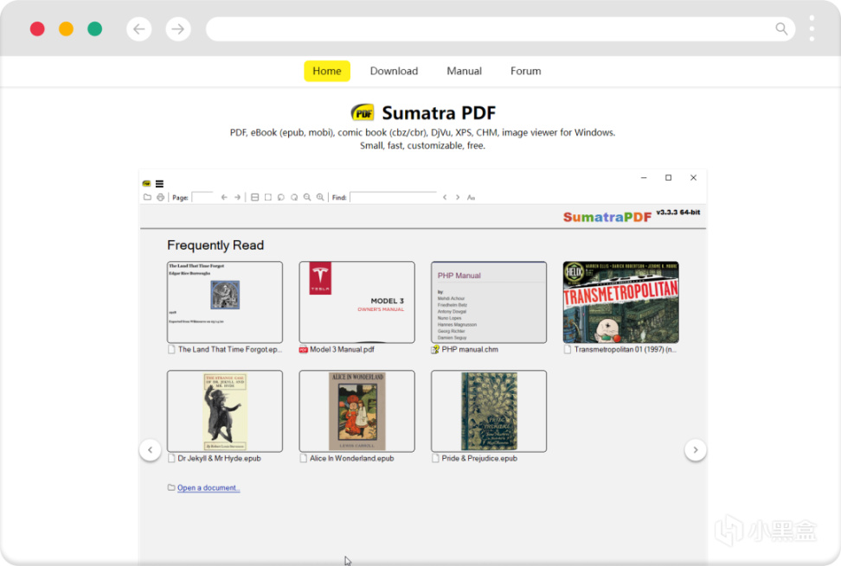
Task: Find previous match arrow icon
Action: click(445, 197)
